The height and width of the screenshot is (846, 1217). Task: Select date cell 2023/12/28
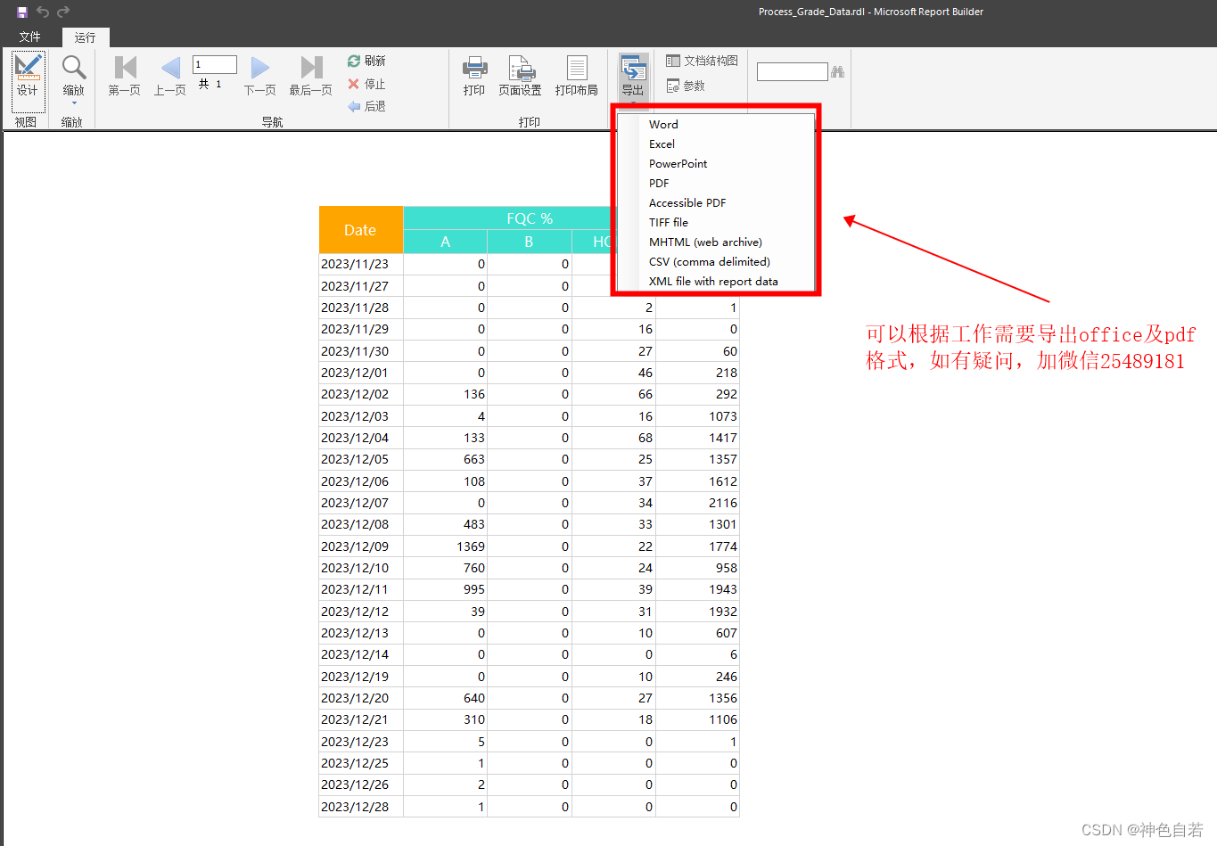point(361,807)
